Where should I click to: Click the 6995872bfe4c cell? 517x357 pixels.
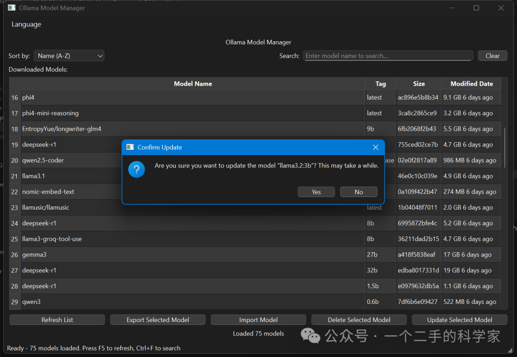pyautogui.click(x=419, y=223)
